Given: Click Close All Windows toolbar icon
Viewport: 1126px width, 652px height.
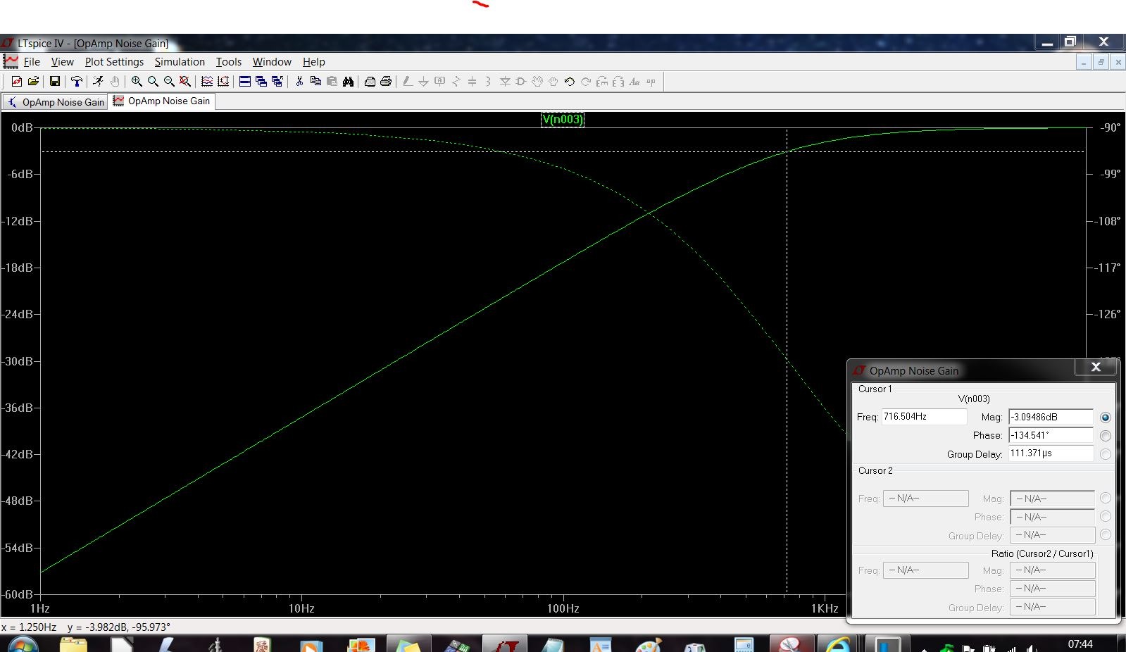Looking at the screenshot, I should point(277,82).
